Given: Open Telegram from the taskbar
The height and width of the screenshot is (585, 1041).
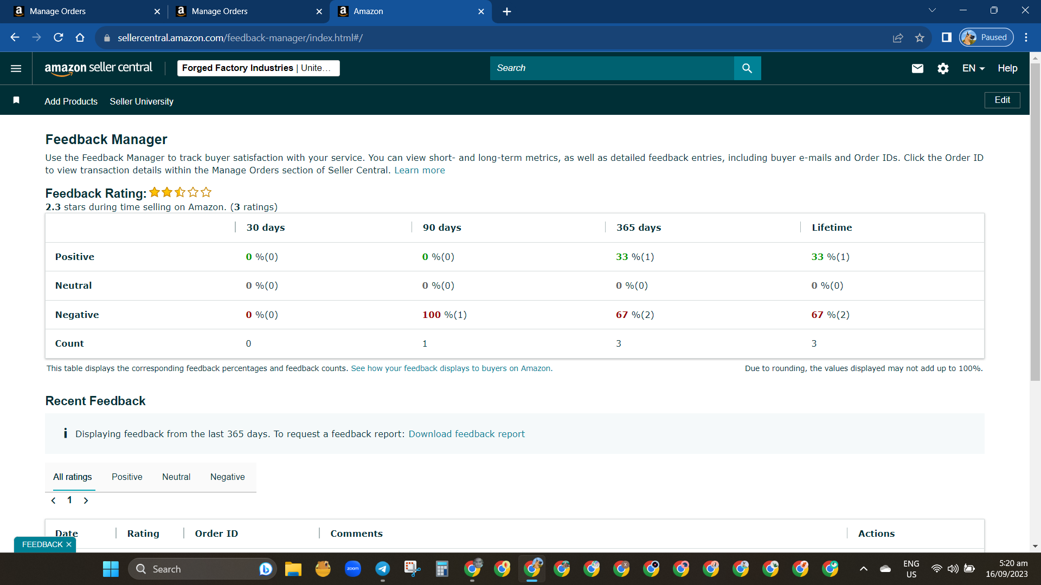Looking at the screenshot, I should 383,569.
